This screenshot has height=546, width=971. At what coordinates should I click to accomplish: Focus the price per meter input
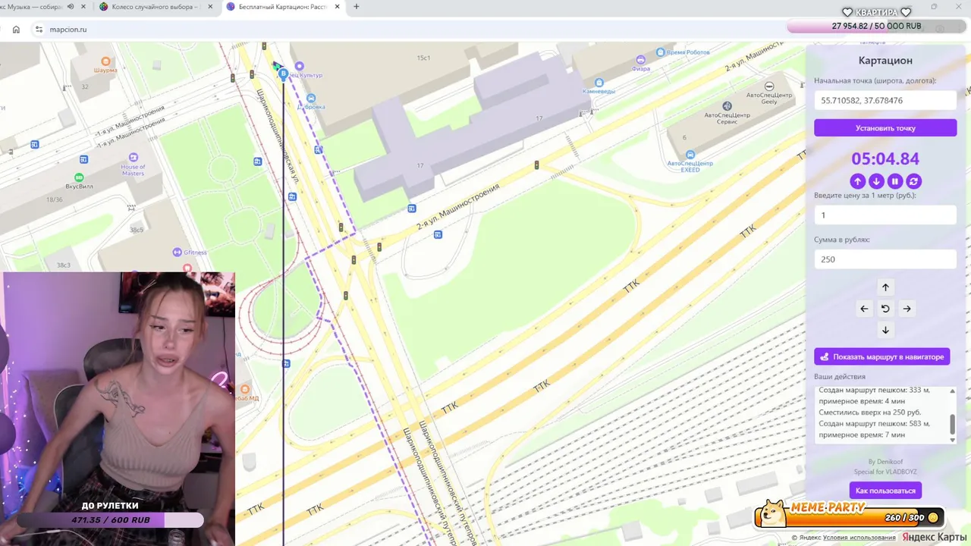point(885,215)
